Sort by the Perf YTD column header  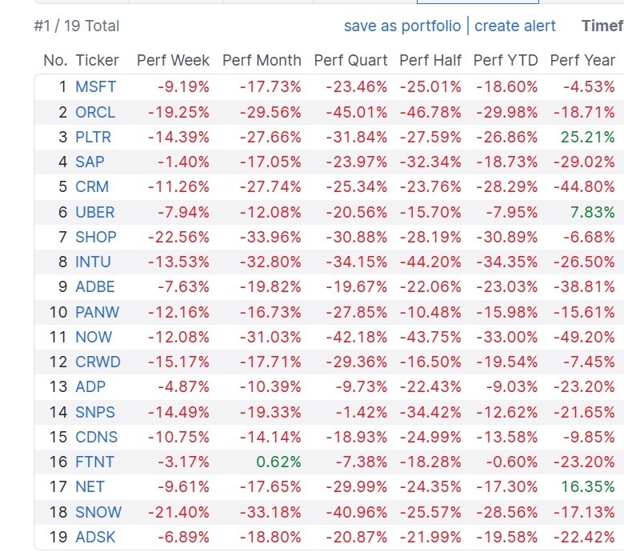click(506, 60)
